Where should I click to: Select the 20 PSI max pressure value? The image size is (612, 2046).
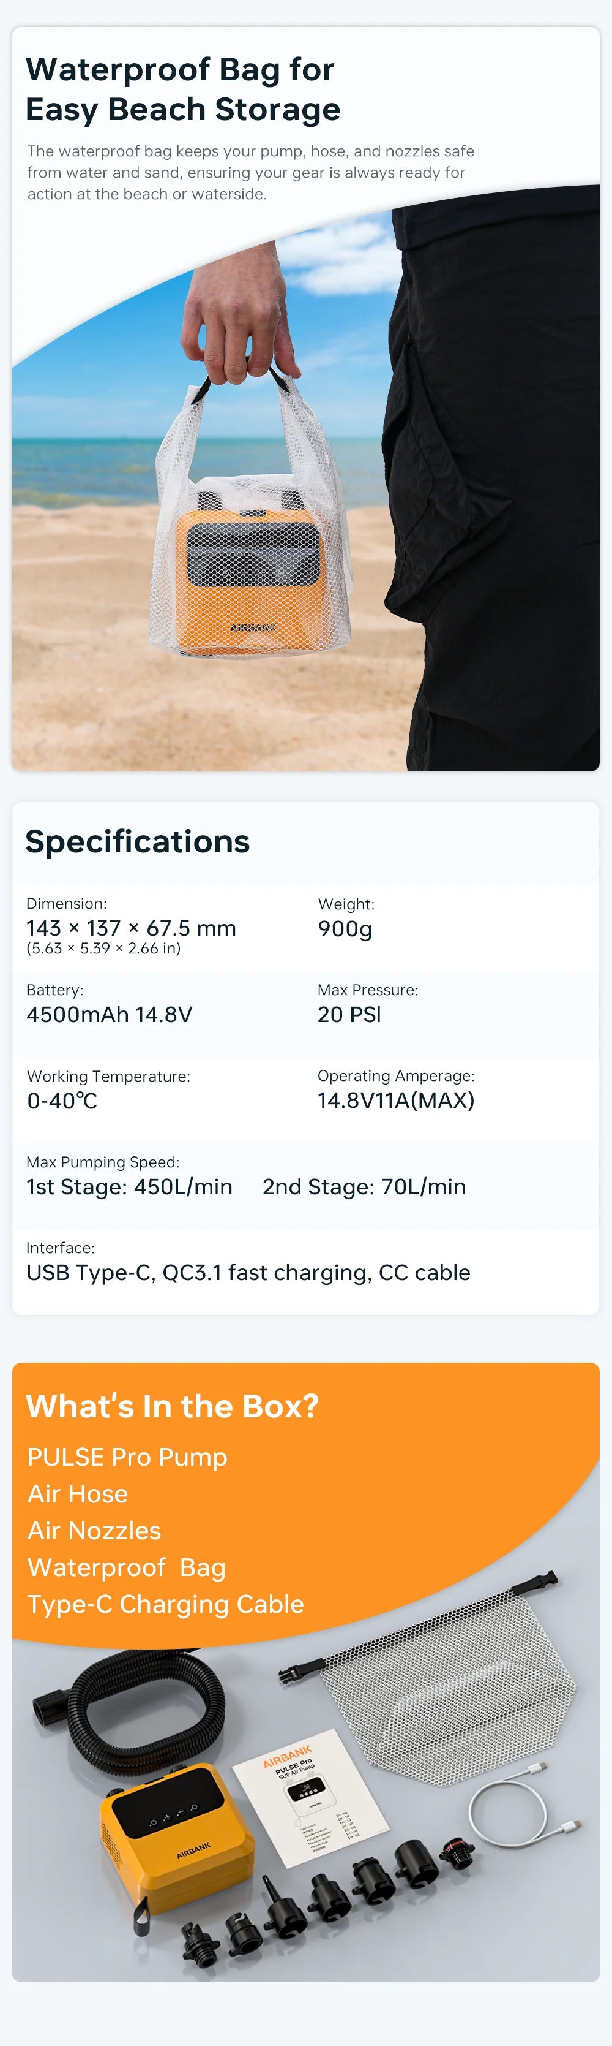click(x=349, y=1014)
